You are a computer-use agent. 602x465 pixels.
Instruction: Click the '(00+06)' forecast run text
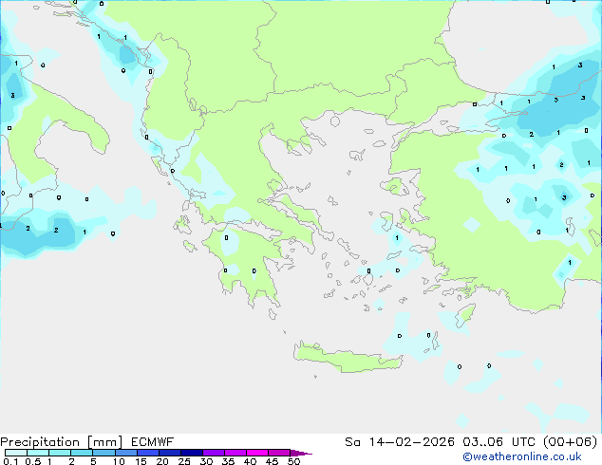click(x=571, y=442)
